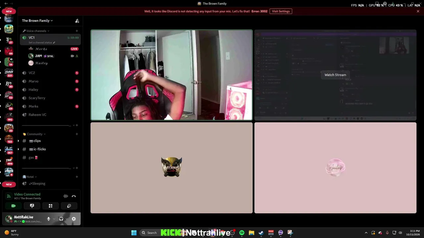424x238 pixels.
Task: Click the connection signal icon beside Video Connected
Action: 9,196
